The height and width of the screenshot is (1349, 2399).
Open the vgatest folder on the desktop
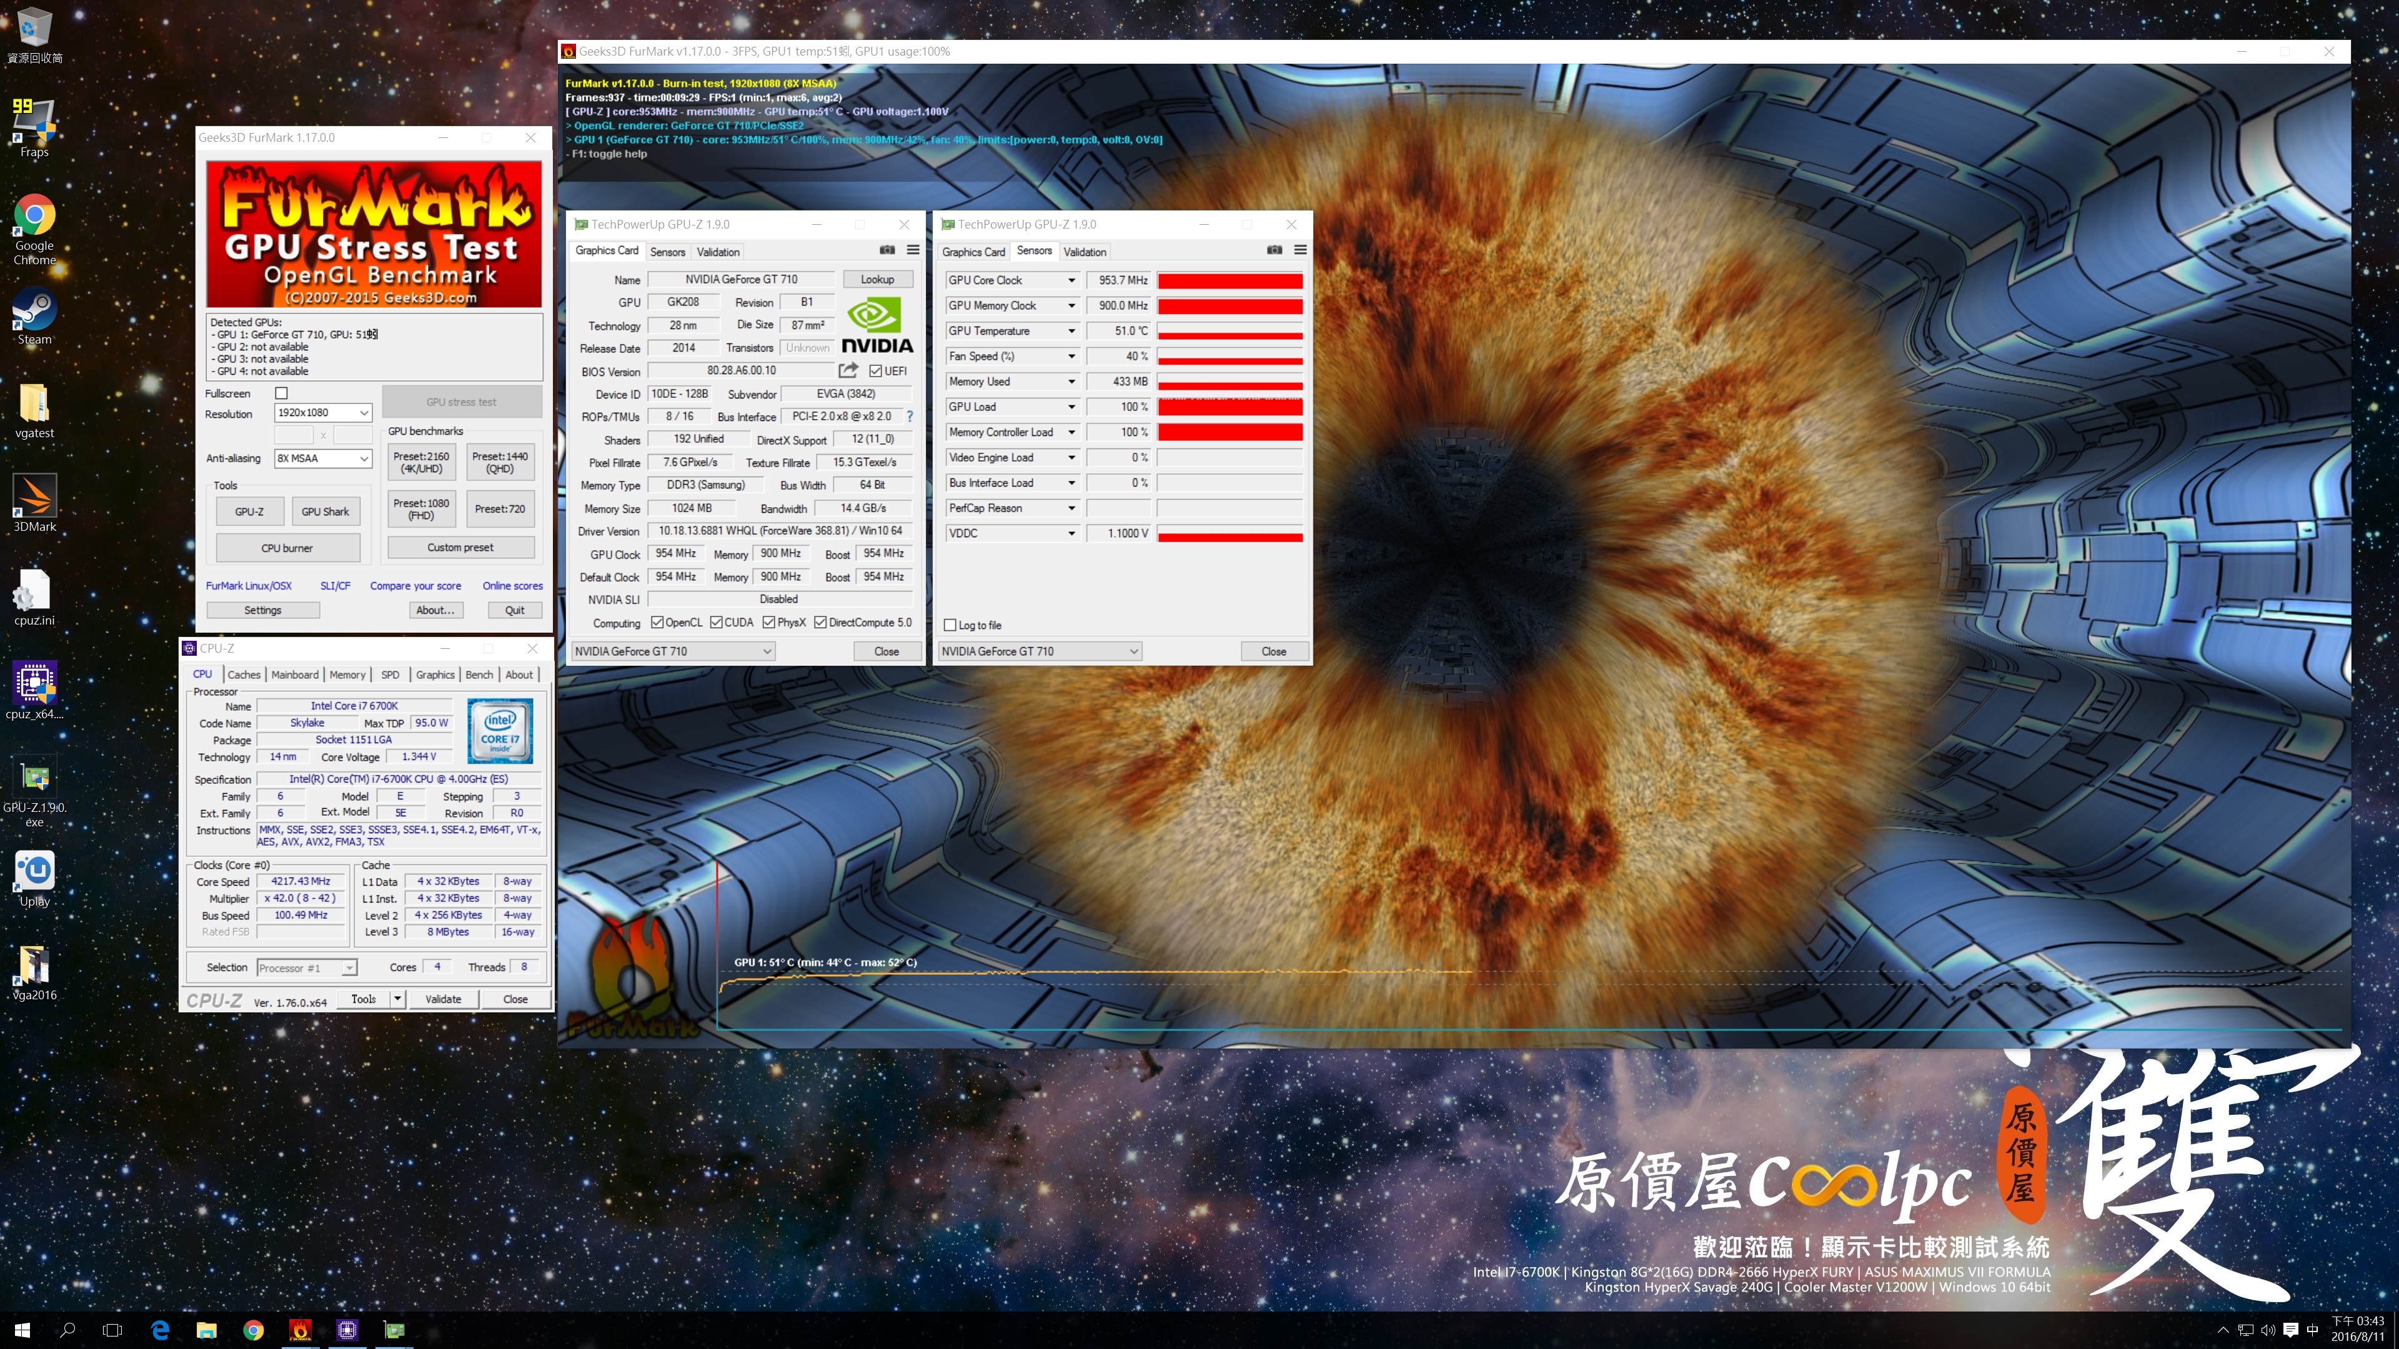click(34, 410)
